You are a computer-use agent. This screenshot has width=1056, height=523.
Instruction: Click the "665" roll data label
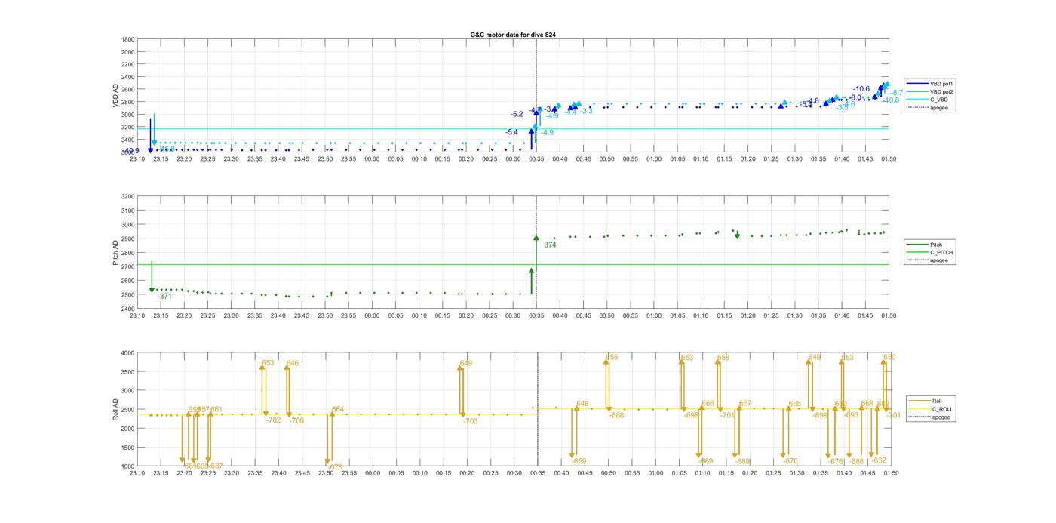pyautogui.click(x=795, y=404)
